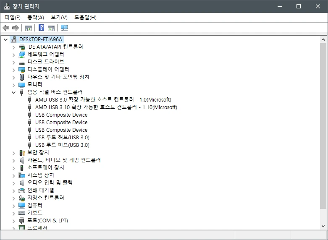Expand the 네트워크 어댑터 node
Image resolution: width=328 pixels, height=240 pixels.
coord(14,55)
